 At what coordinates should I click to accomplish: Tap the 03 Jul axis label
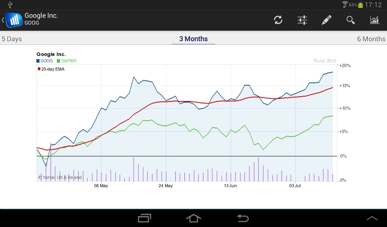pyautogui.click(x=295, y=186)
